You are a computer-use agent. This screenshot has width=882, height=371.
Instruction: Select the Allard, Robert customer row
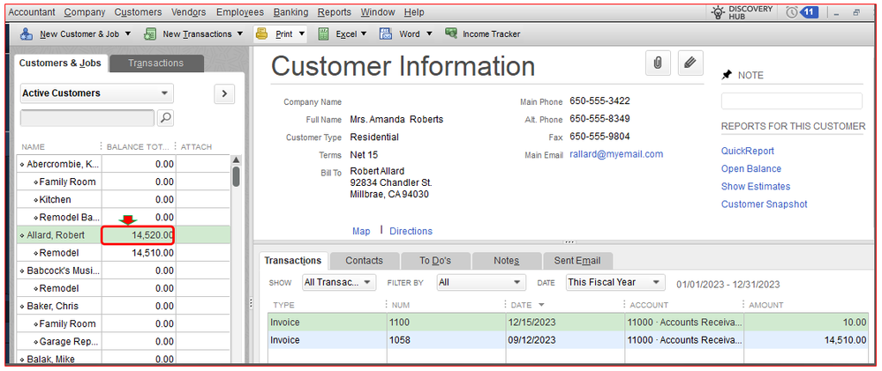click(124, 235)
